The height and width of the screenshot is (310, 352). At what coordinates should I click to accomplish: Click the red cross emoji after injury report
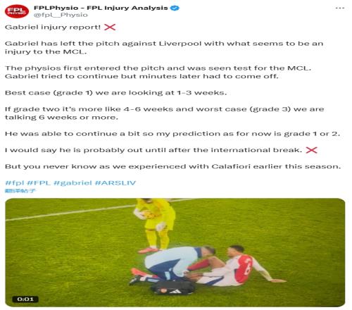click(110, 27)
